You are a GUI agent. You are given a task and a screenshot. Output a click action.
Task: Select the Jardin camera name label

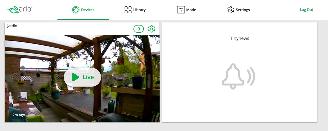(x=12, y=26)
